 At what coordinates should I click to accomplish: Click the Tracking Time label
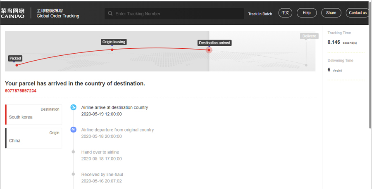pyautogui.click(x=339, y=33)
